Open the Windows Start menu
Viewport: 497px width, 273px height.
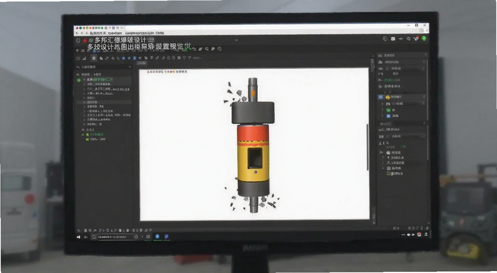[78, 237]
